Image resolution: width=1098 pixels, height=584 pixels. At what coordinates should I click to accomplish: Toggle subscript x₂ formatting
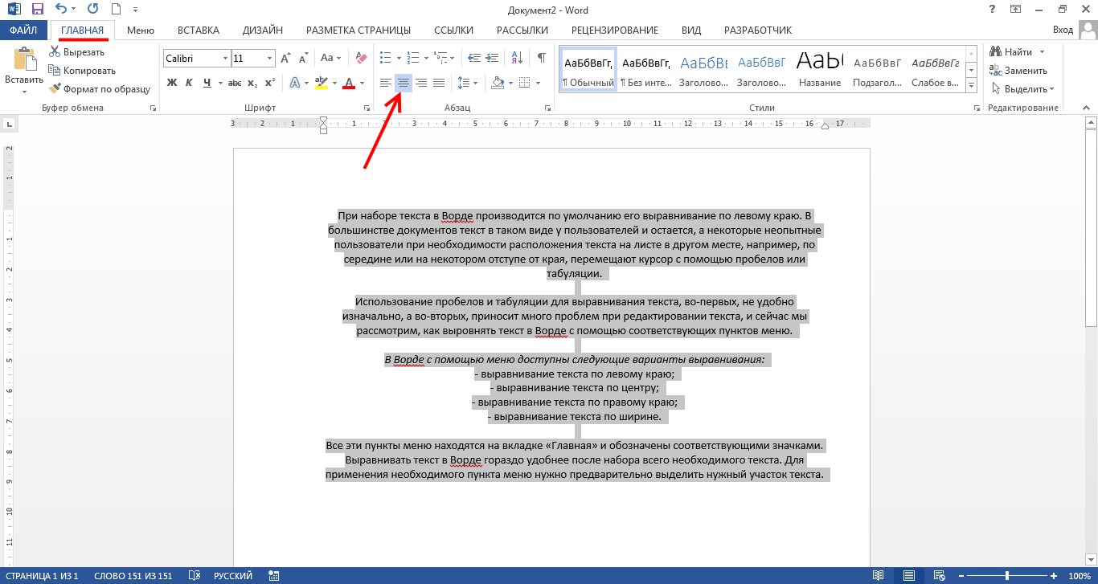(252, 83)
